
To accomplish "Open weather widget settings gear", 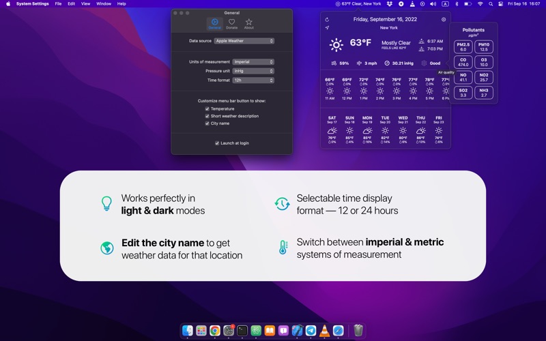I will pos(444,20).
